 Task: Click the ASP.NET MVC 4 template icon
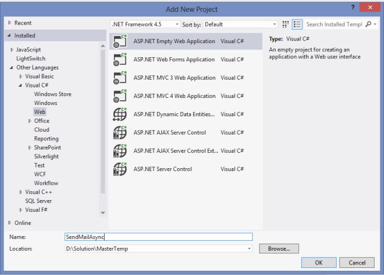[120, 96]
